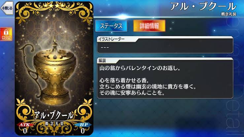Select the イラストレーター panel header
Screen dimensions: 244x137
[111, 39]
